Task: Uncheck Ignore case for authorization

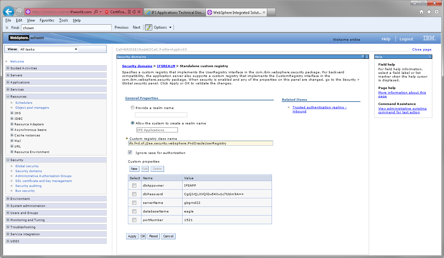Action: tap(130, 152)
